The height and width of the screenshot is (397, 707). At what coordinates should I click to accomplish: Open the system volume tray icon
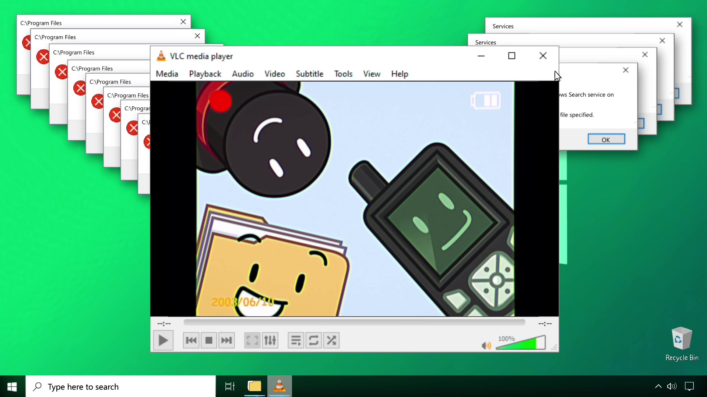click(x=672, y=386)
